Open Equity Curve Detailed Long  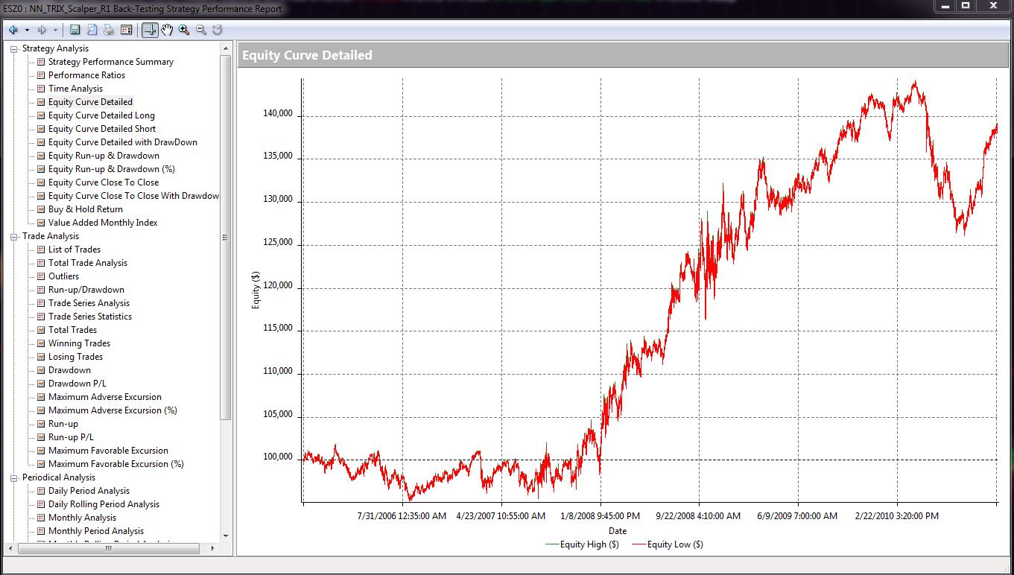(101, 115)
